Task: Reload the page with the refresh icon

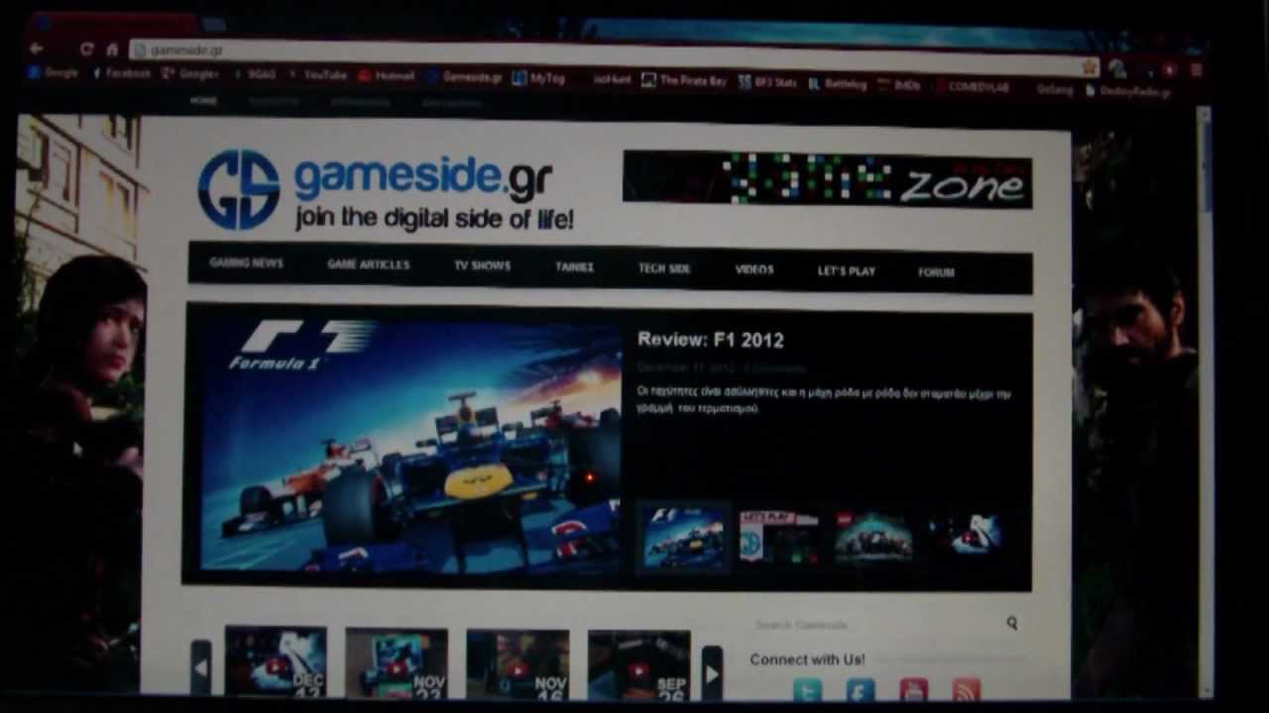Action: click(x=86, y=49)
